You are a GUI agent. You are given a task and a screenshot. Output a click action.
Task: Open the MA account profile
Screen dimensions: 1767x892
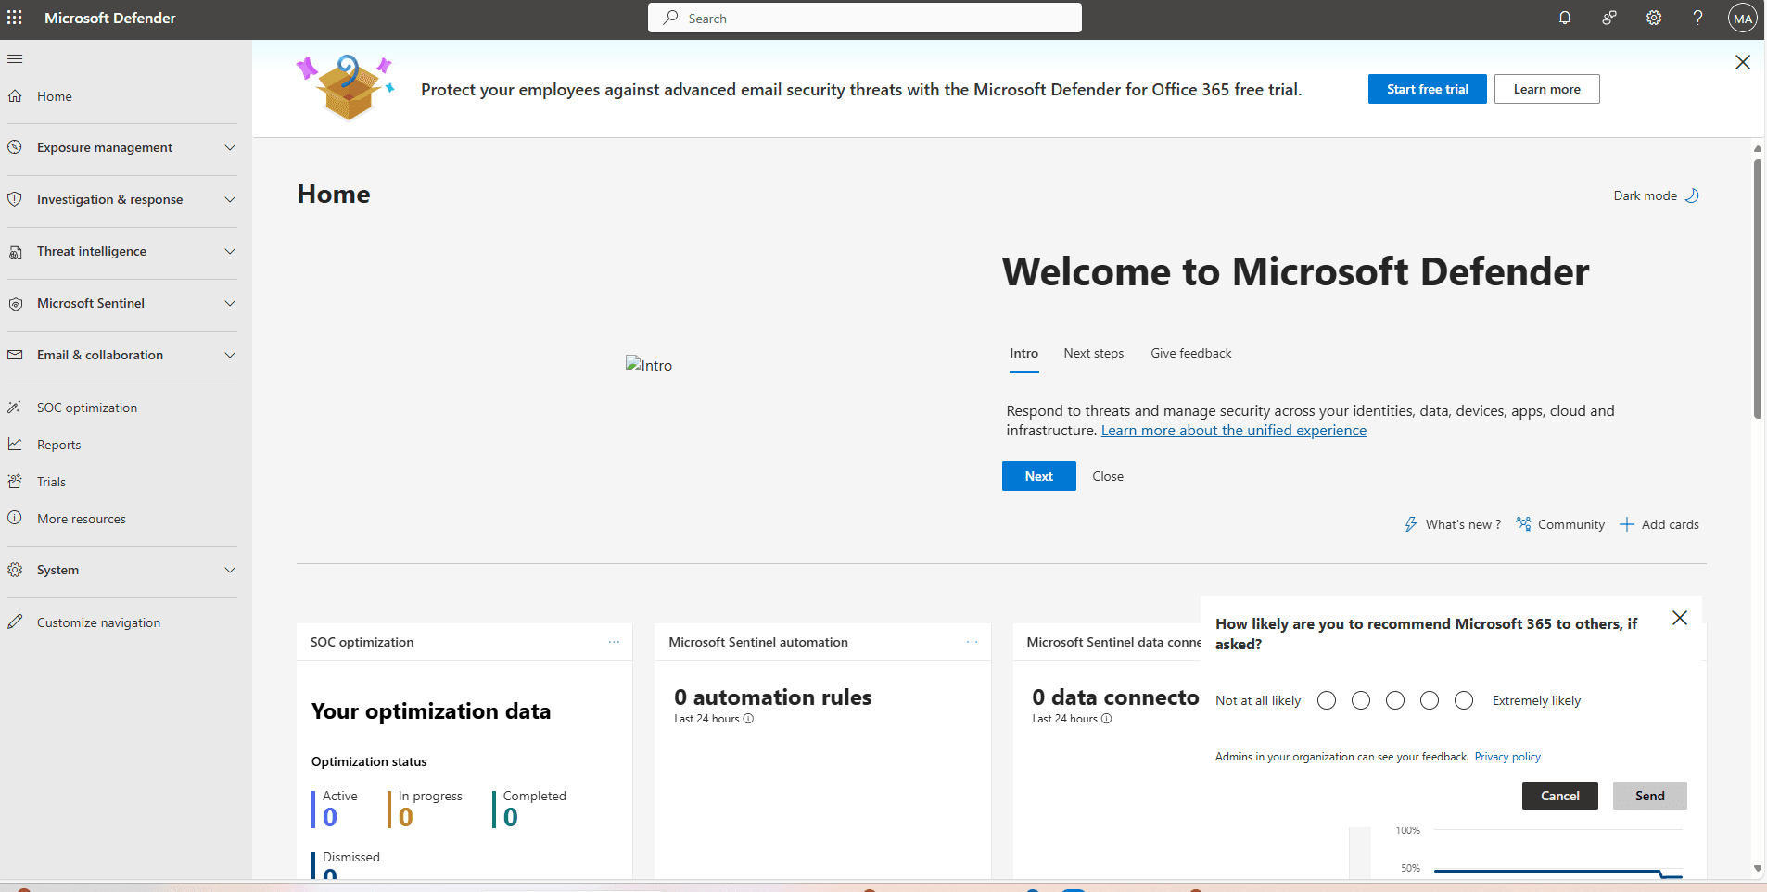pyautogui.click(x=1742, y=18)
